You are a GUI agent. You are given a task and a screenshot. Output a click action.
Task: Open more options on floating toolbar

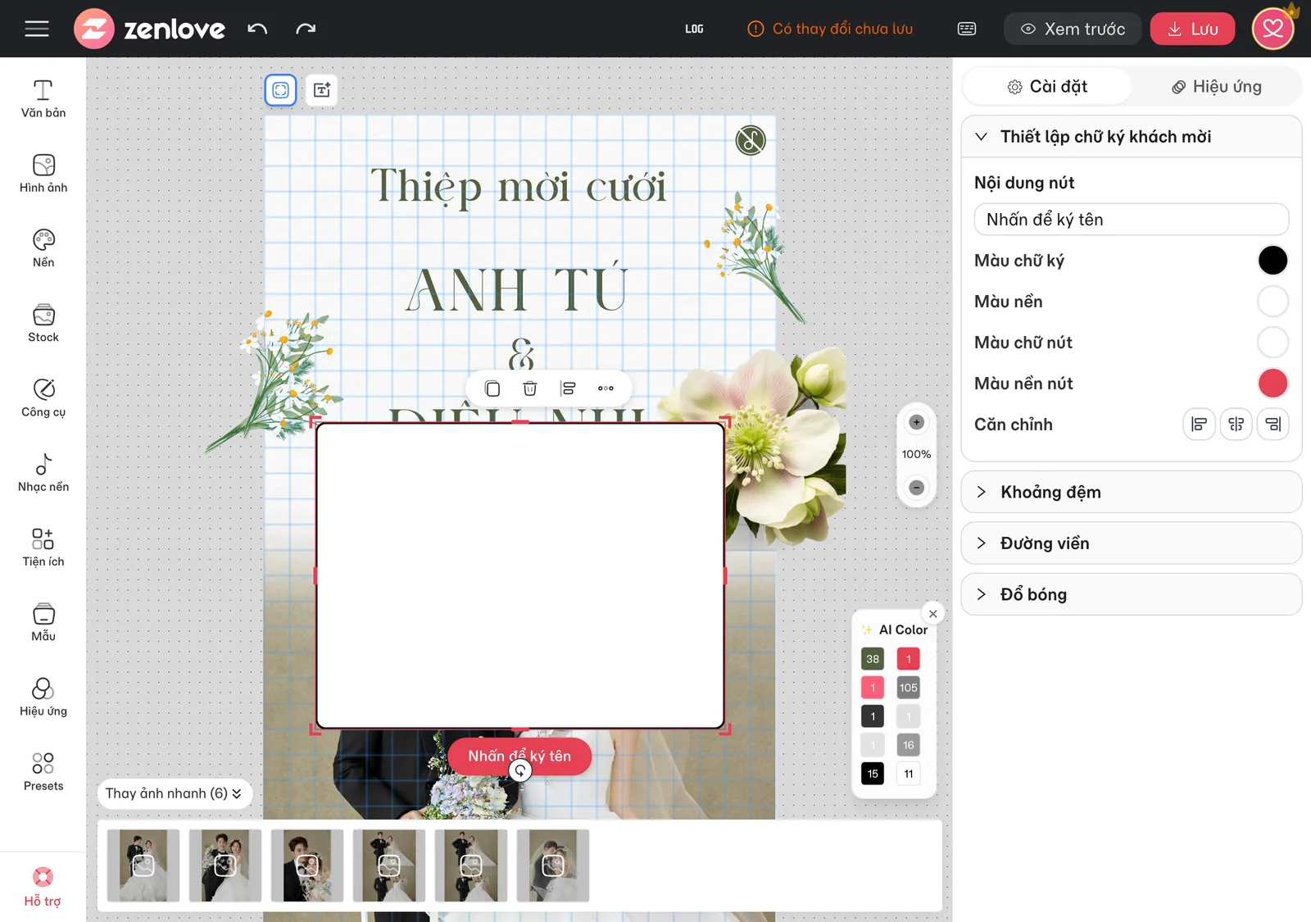[x=606, y=388]
